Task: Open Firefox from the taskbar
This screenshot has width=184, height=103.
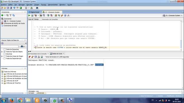Action: 12,100
